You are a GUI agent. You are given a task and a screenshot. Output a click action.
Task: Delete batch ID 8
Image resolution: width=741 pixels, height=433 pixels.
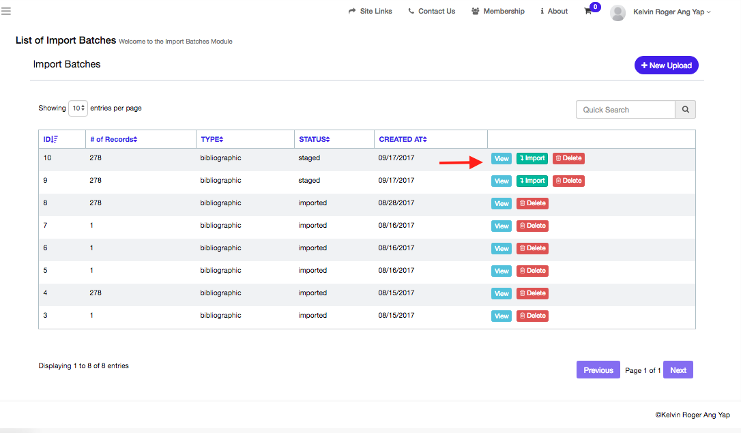click(x=532, y=203)
